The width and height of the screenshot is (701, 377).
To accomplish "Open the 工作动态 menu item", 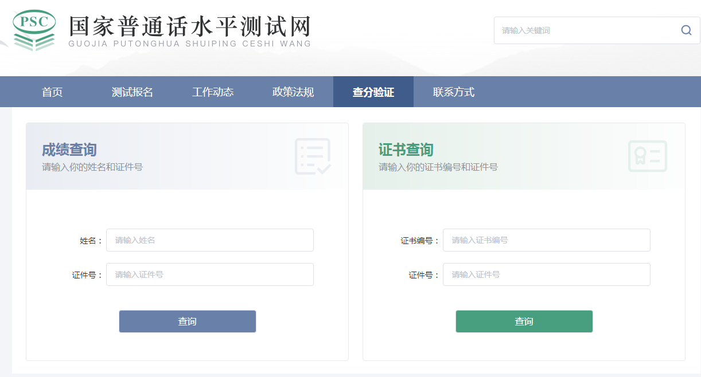I will 213,92.
